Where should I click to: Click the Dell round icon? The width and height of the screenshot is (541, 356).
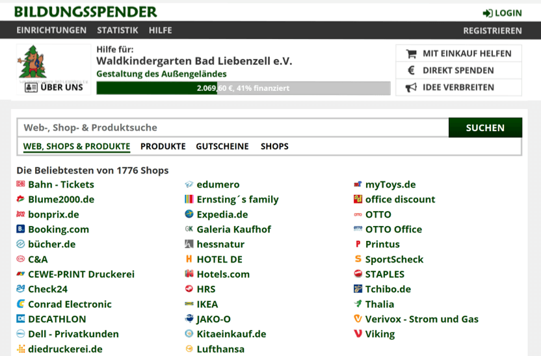[21, 334]
